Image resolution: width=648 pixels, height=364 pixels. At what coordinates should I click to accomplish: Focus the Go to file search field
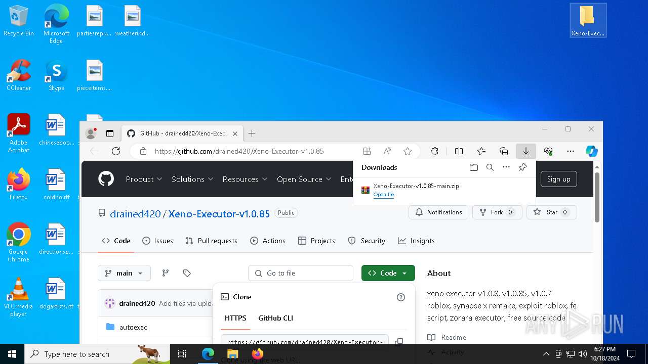point(301,273)
